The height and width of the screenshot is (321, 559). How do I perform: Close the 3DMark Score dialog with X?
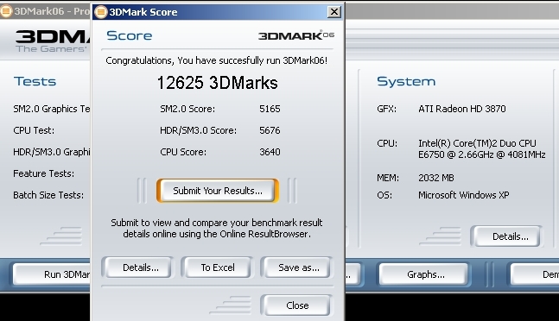tap(334, 12)
